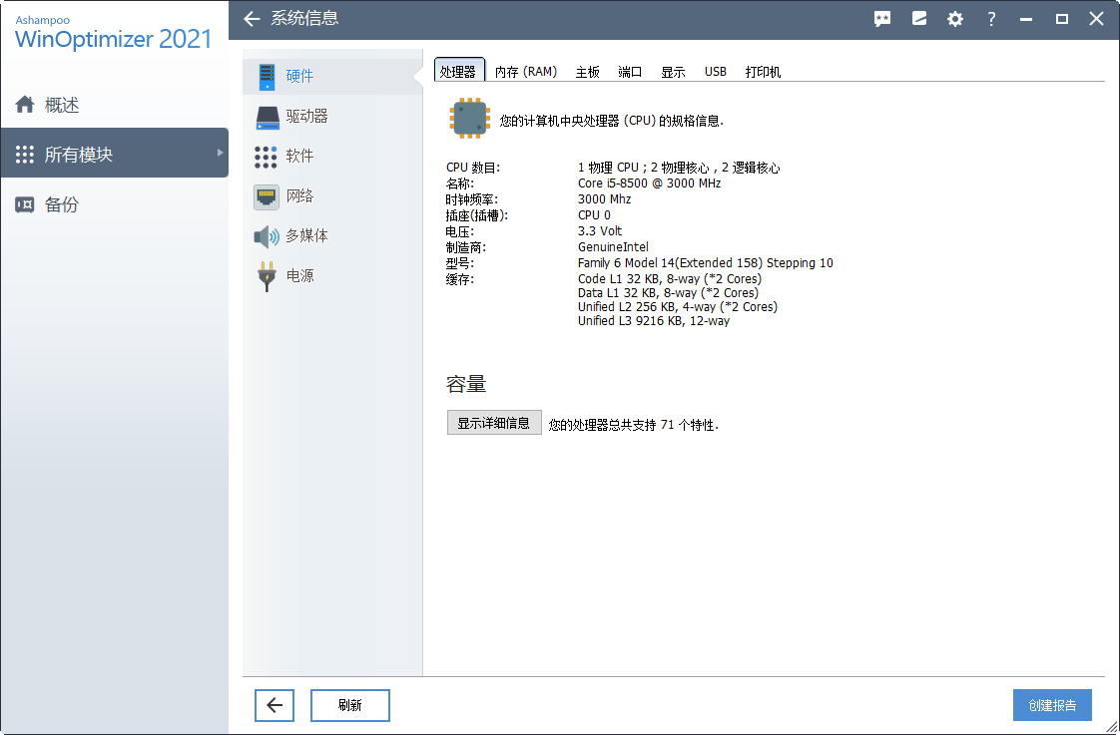Click the 刷新 button

pyautogui.click(x=350, y=706)
